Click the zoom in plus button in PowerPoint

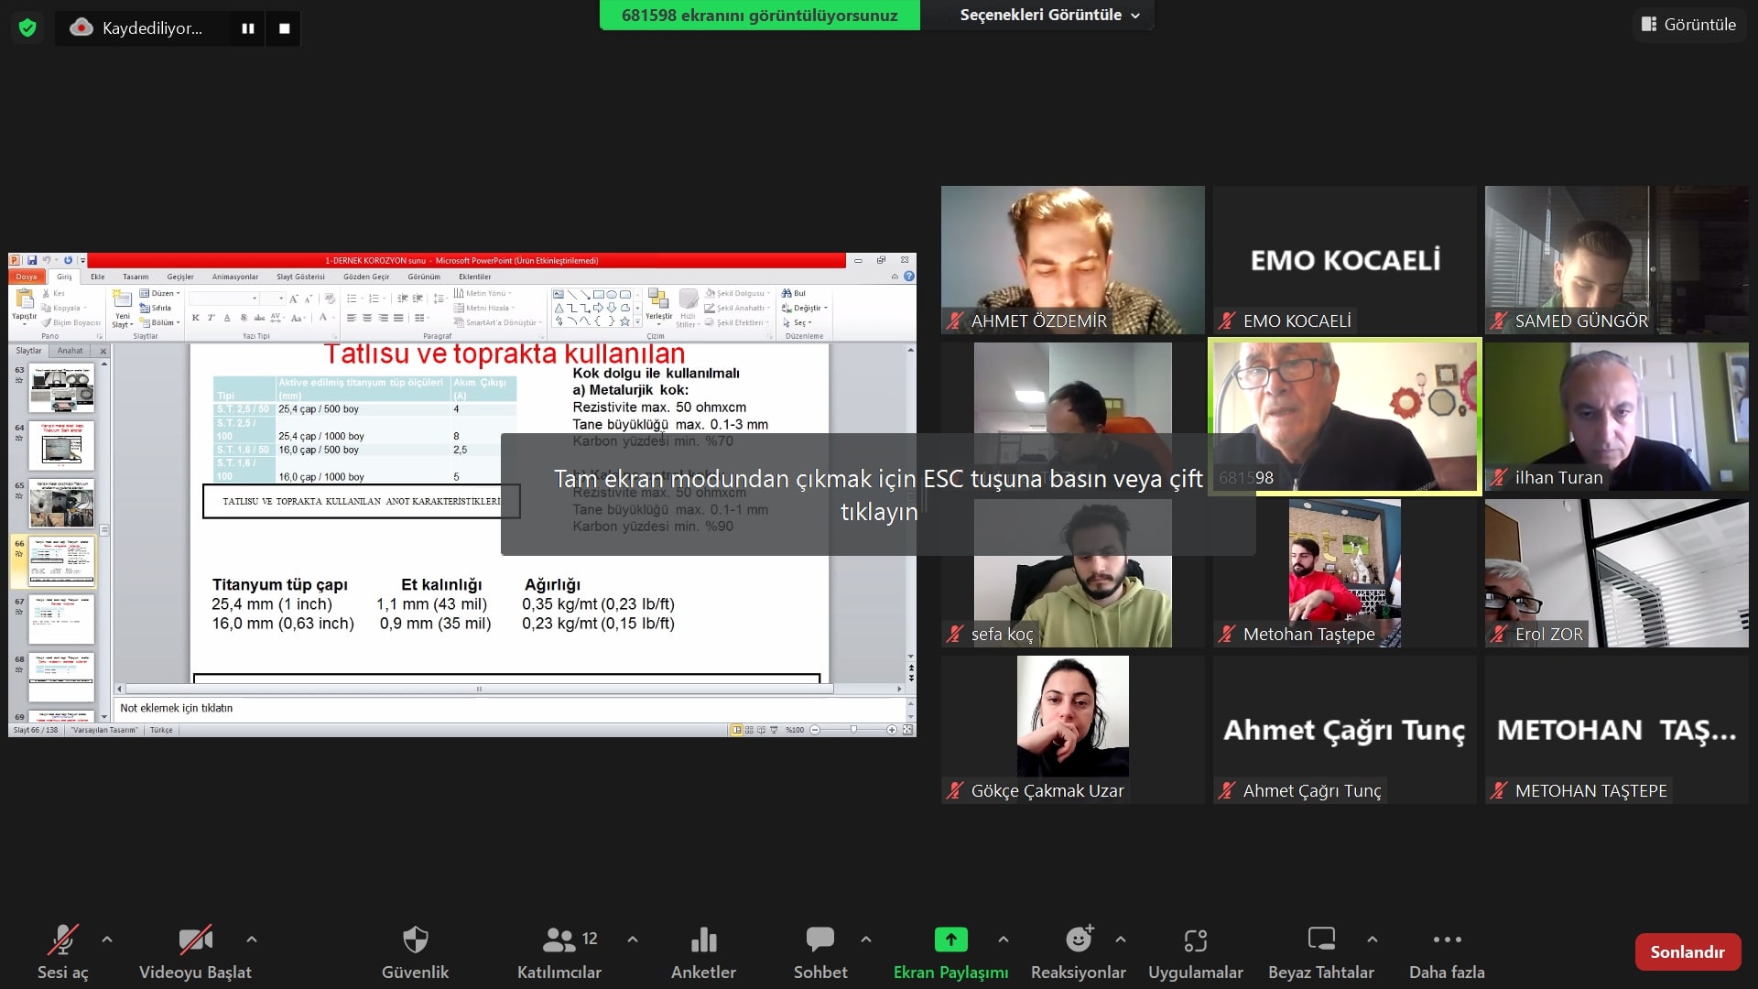point(892,730)
